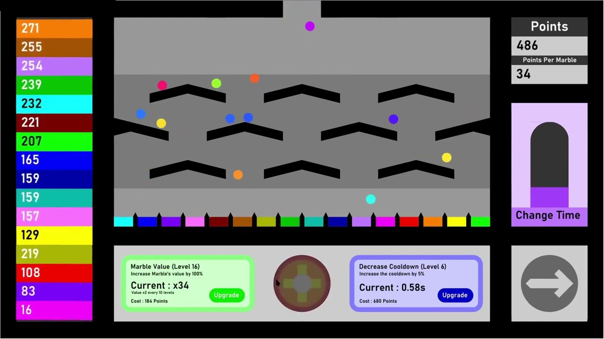Click the teal collection bin

coord(314,222)
